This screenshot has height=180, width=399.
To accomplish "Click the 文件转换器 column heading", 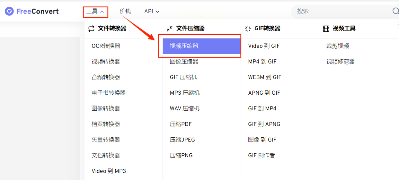I will tap(112, 29).
